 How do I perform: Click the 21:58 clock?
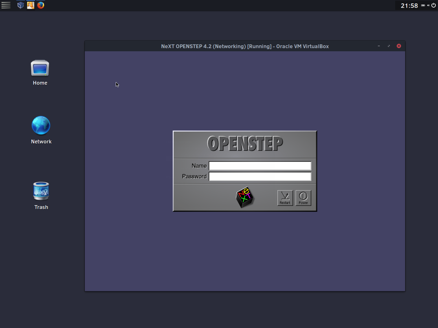[409, 5]
